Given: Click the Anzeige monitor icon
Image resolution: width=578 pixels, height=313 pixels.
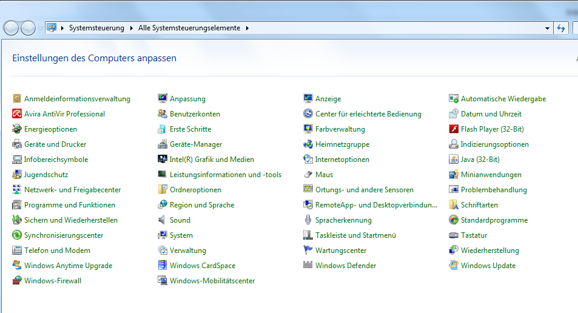Looking at the screenshot, I should click(308, 98).
